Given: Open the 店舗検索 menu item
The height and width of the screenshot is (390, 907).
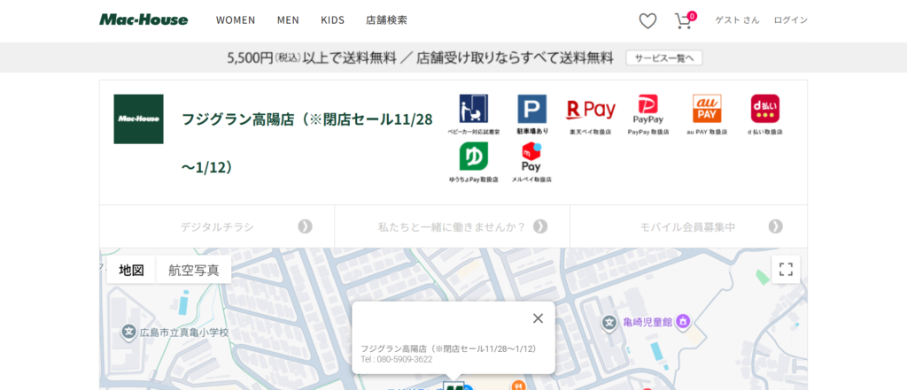Looking at the screenshot, I should tap(386, 20).
